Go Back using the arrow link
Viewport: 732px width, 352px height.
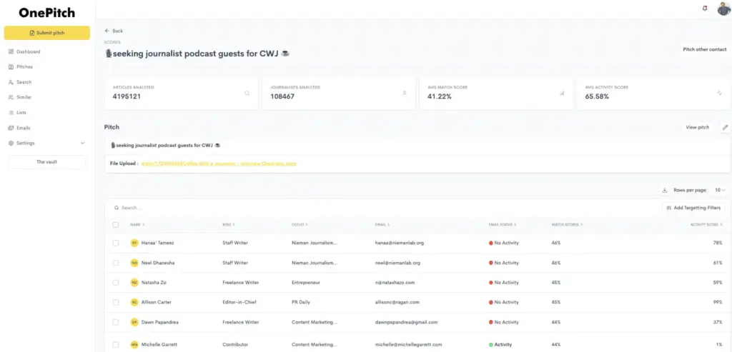(114, 31)
